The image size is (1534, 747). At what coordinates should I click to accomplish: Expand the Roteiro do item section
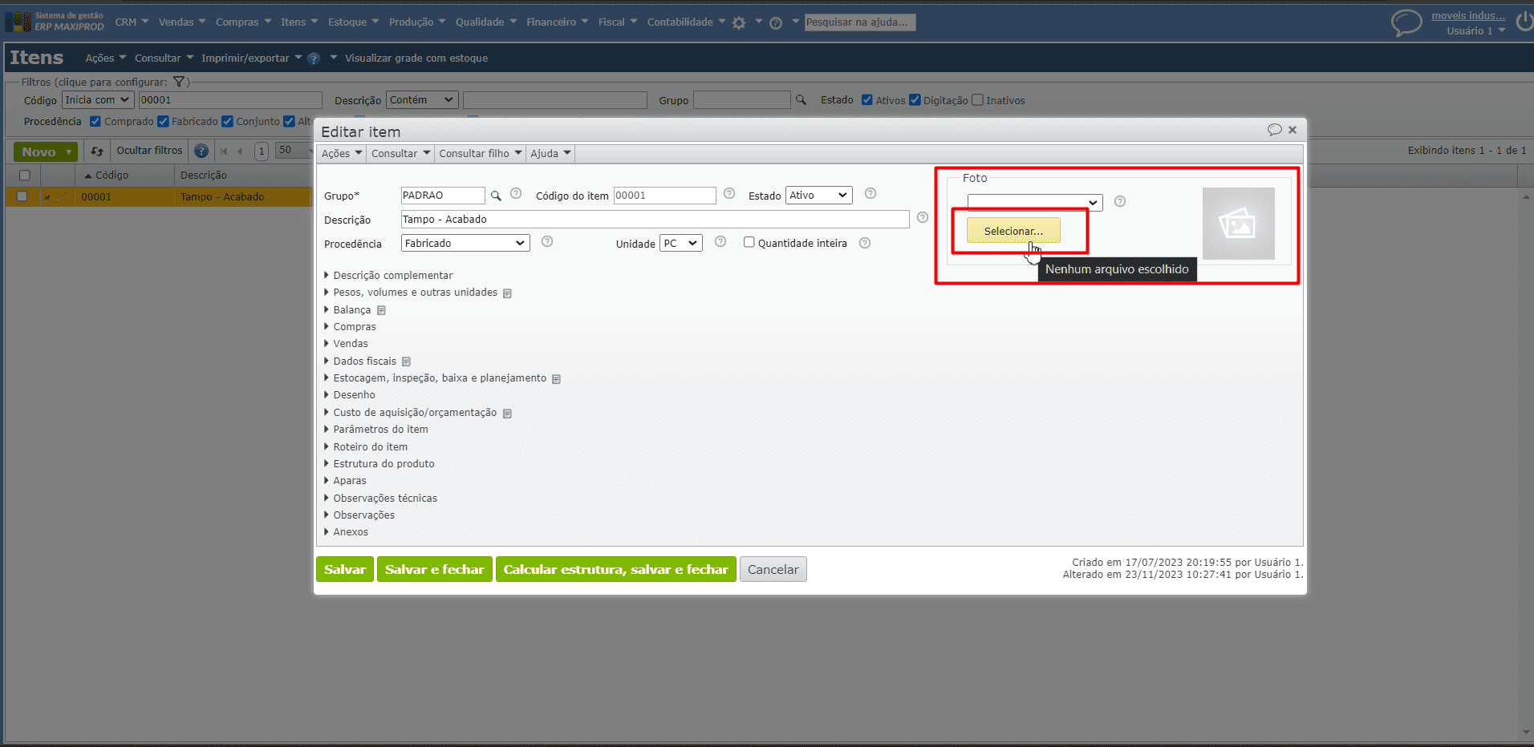[x=366, y=447]
